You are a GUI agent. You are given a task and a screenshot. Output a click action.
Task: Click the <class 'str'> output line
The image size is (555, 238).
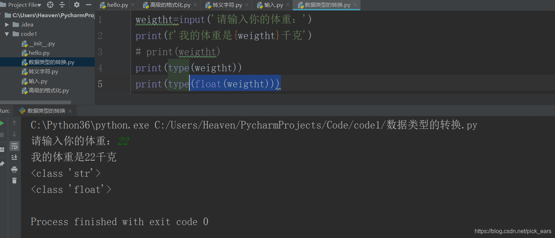66,174
